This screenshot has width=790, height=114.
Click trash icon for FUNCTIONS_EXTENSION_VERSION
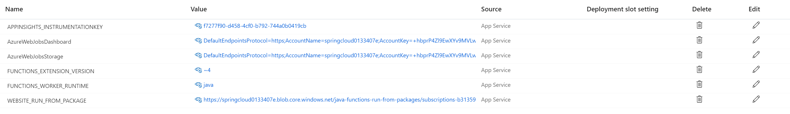point(699,69)
